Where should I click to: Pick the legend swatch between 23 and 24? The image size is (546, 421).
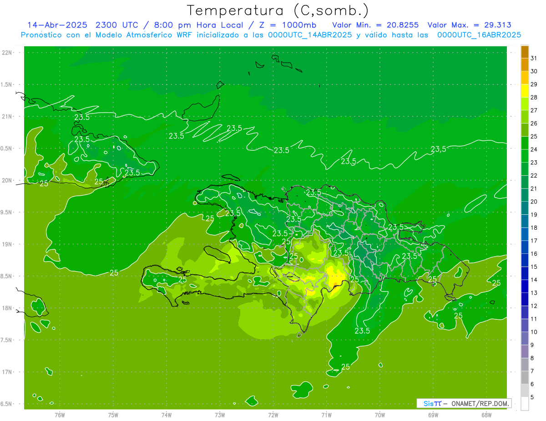(x=525, y=156)
